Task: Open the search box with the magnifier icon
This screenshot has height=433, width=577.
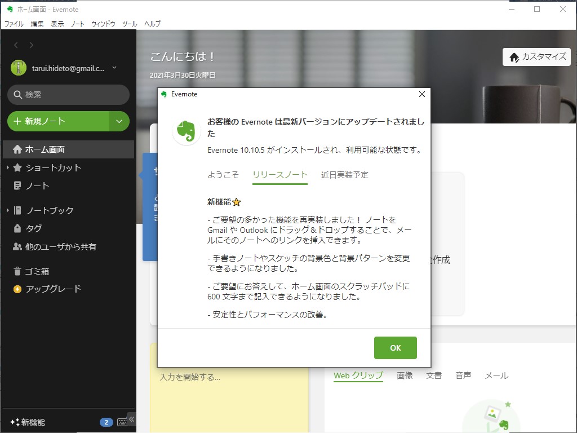Action: tap(68, 95)
